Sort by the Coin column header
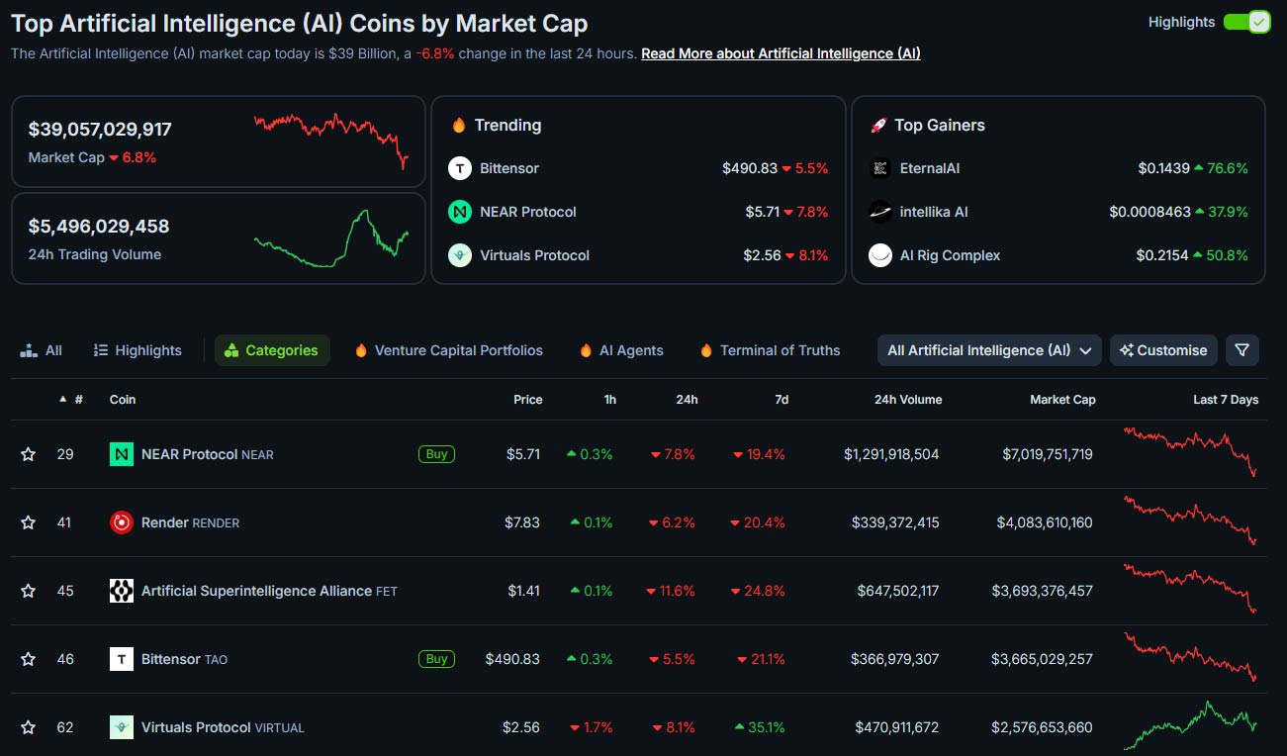Image resolution: width=1287 pixels, height=756 pixels. pyautogui.click(x=123, y=400)
